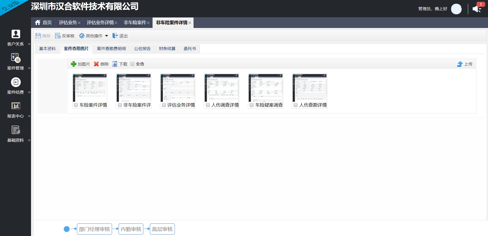
Task: Click the green plus 加图片 icon
Action: tap(73, 64)
